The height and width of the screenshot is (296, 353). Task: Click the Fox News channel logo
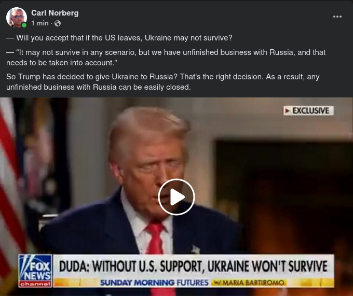pos(35,271)
